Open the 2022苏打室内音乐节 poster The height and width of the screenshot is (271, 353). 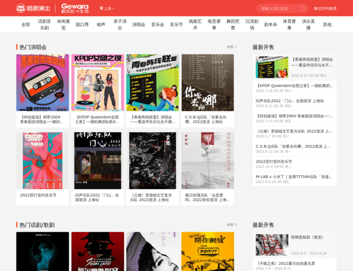pyautogui.click(x=42, y=160)
